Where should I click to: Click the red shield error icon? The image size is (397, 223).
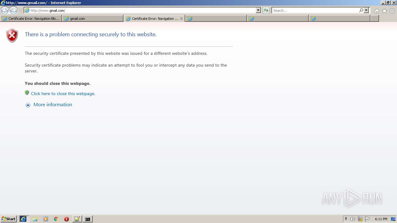(12, 35)
